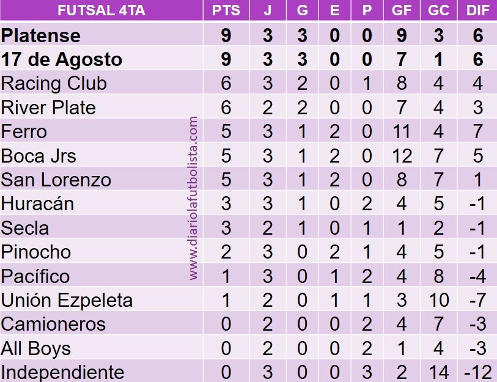Click the DIF column header
This screenshot has width=497, height=382.
pos(477,11)
